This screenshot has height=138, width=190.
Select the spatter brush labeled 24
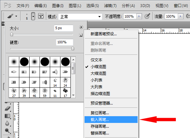click(65, 82)
